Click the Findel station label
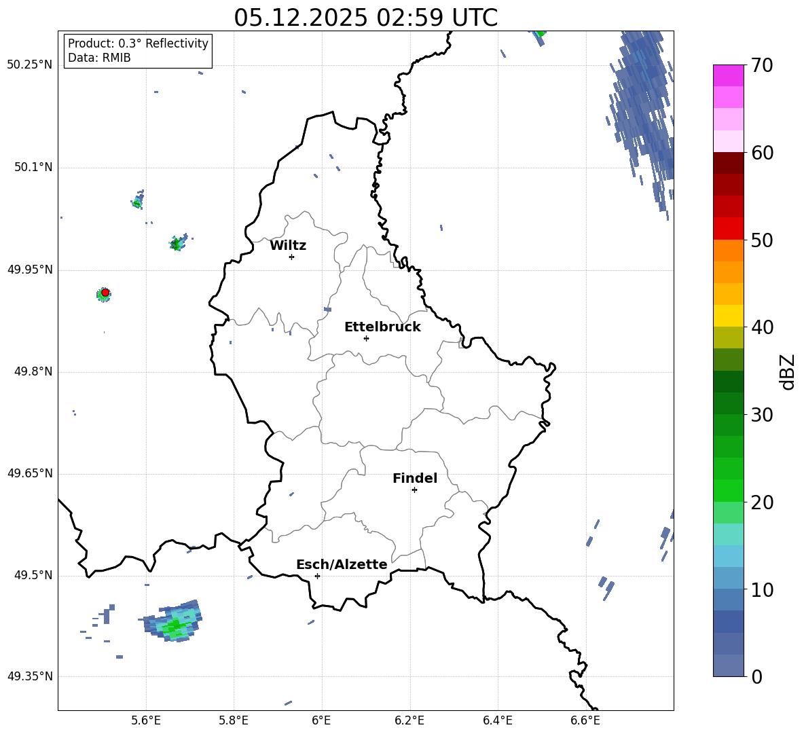This screenshot has width=804, height=734. coord(415,478)
